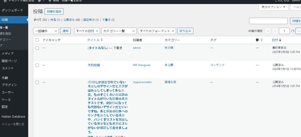Click the sort arrows next to 日付
The width and height of the screenshot is (301, 137).
[x=280, y=40]
